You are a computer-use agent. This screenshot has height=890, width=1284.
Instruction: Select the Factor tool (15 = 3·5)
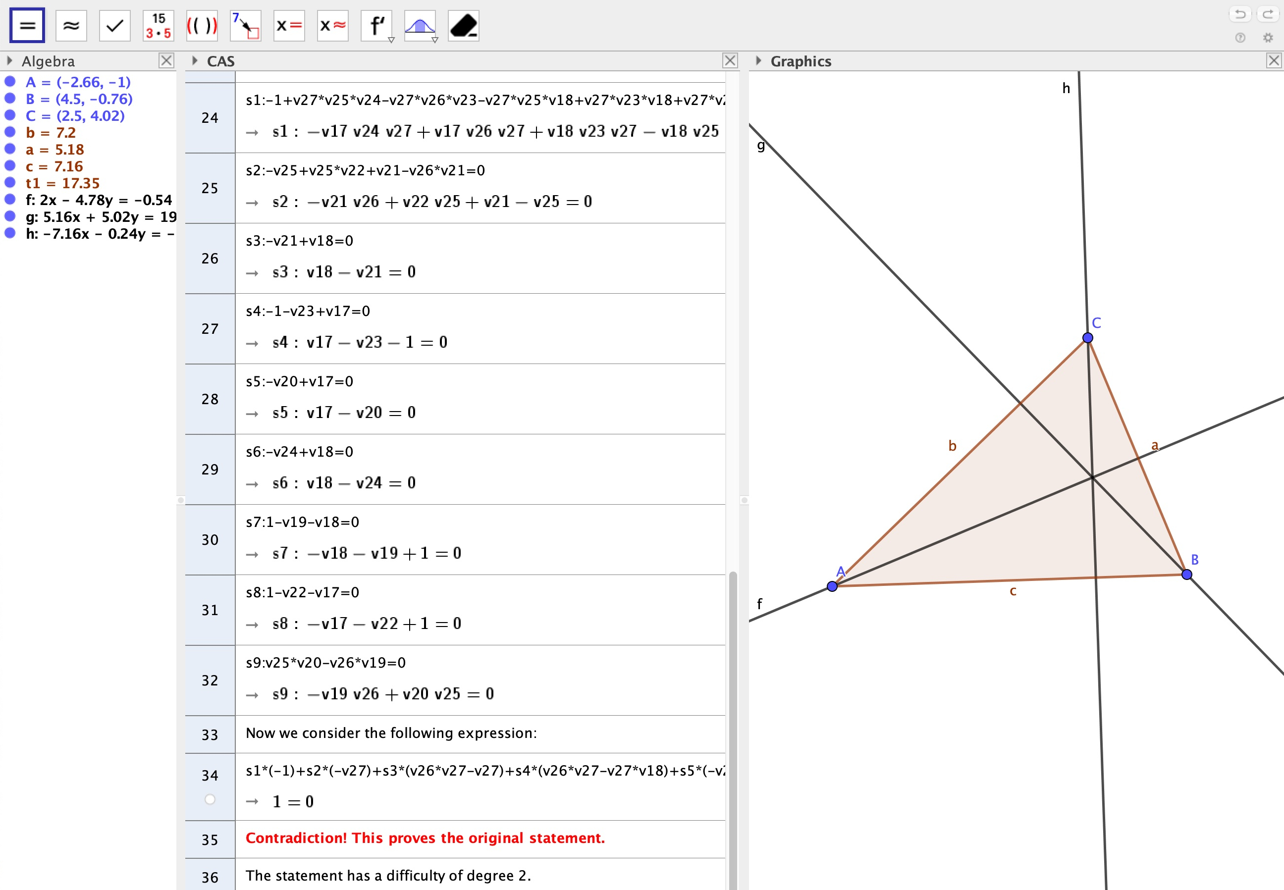(x=159, y=26)
